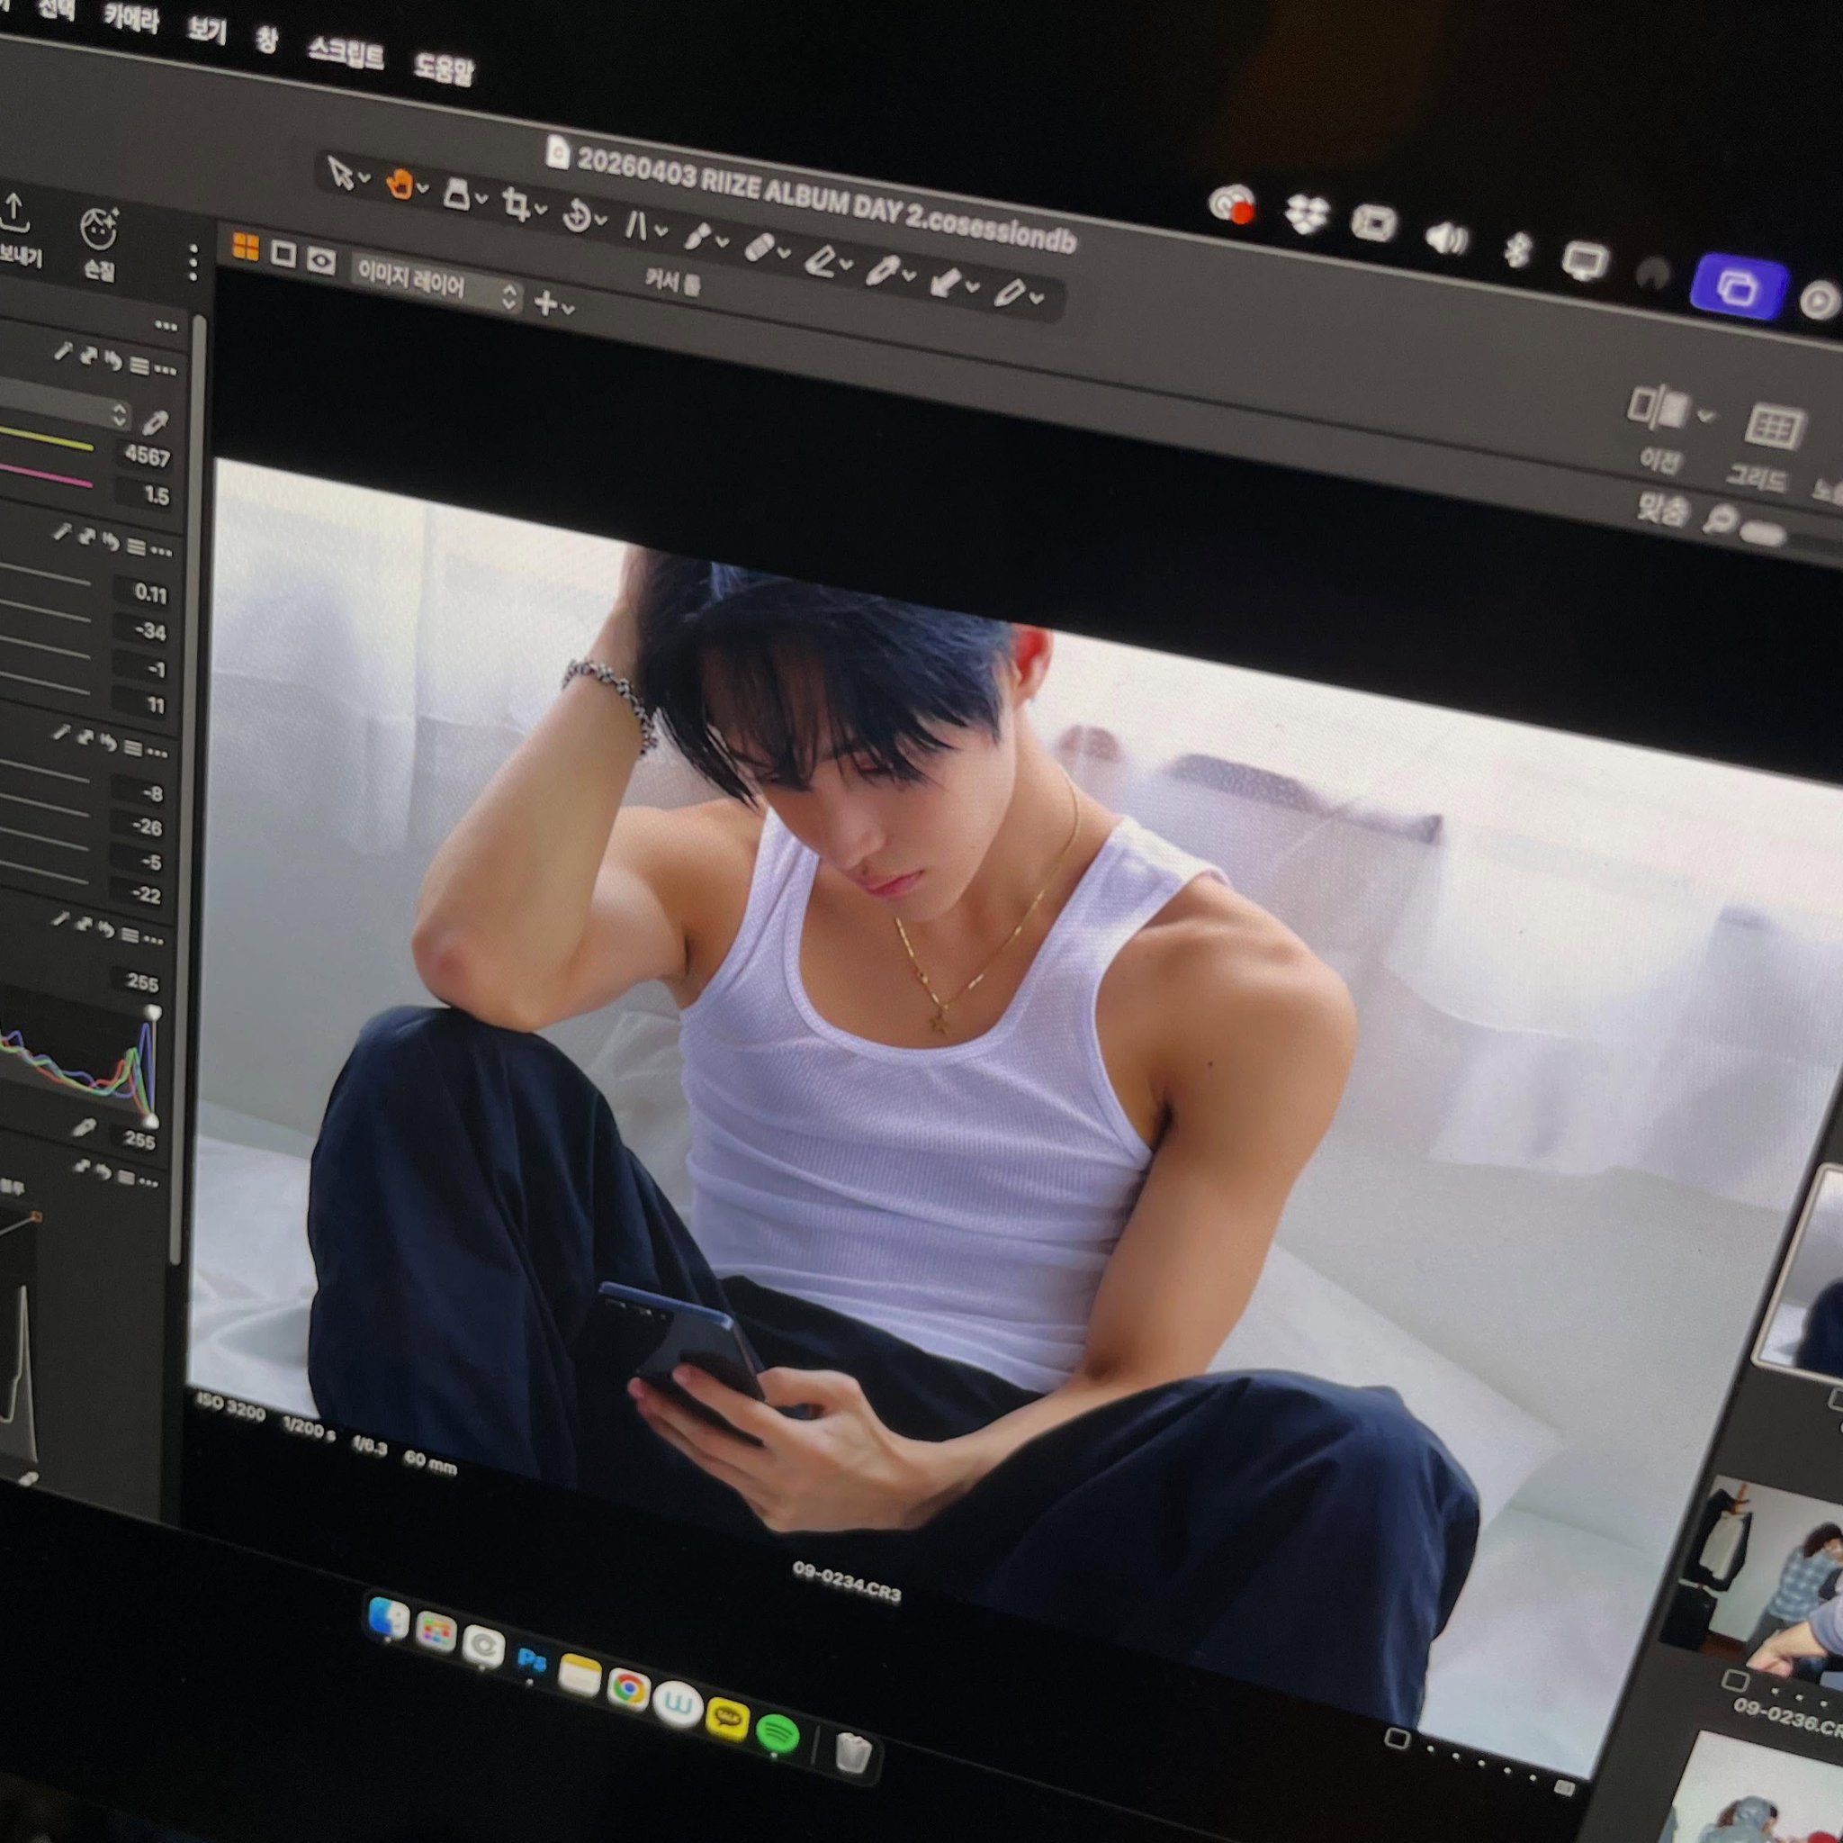Open Google Chrome from the dock
Viewport: 1843px width, 1843px height.
[628, 1689]
